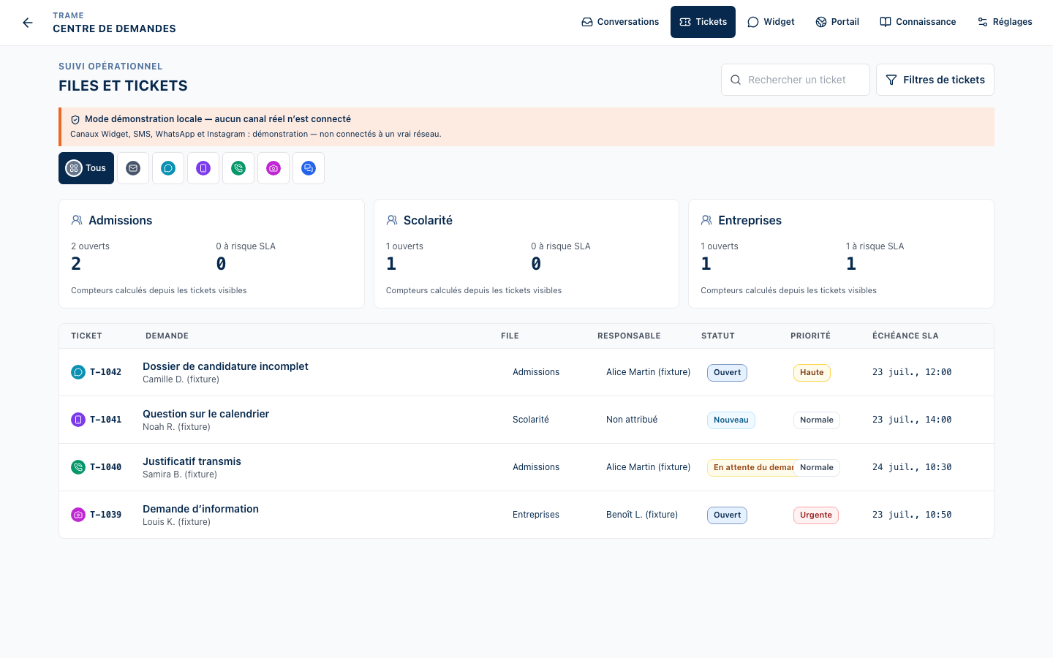Image resolution: width=1053 pixels, height=658 pixels.
Task: Click the Nouveau status badge on T-1041
Action: tap(731, 420)
